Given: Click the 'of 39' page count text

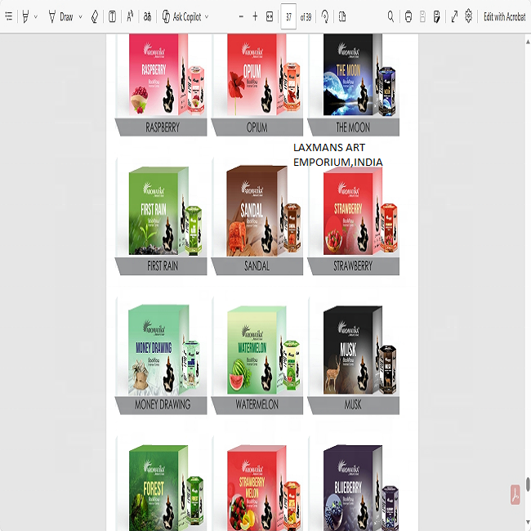Looking at the screenshot, I should [x=306, y=16].
